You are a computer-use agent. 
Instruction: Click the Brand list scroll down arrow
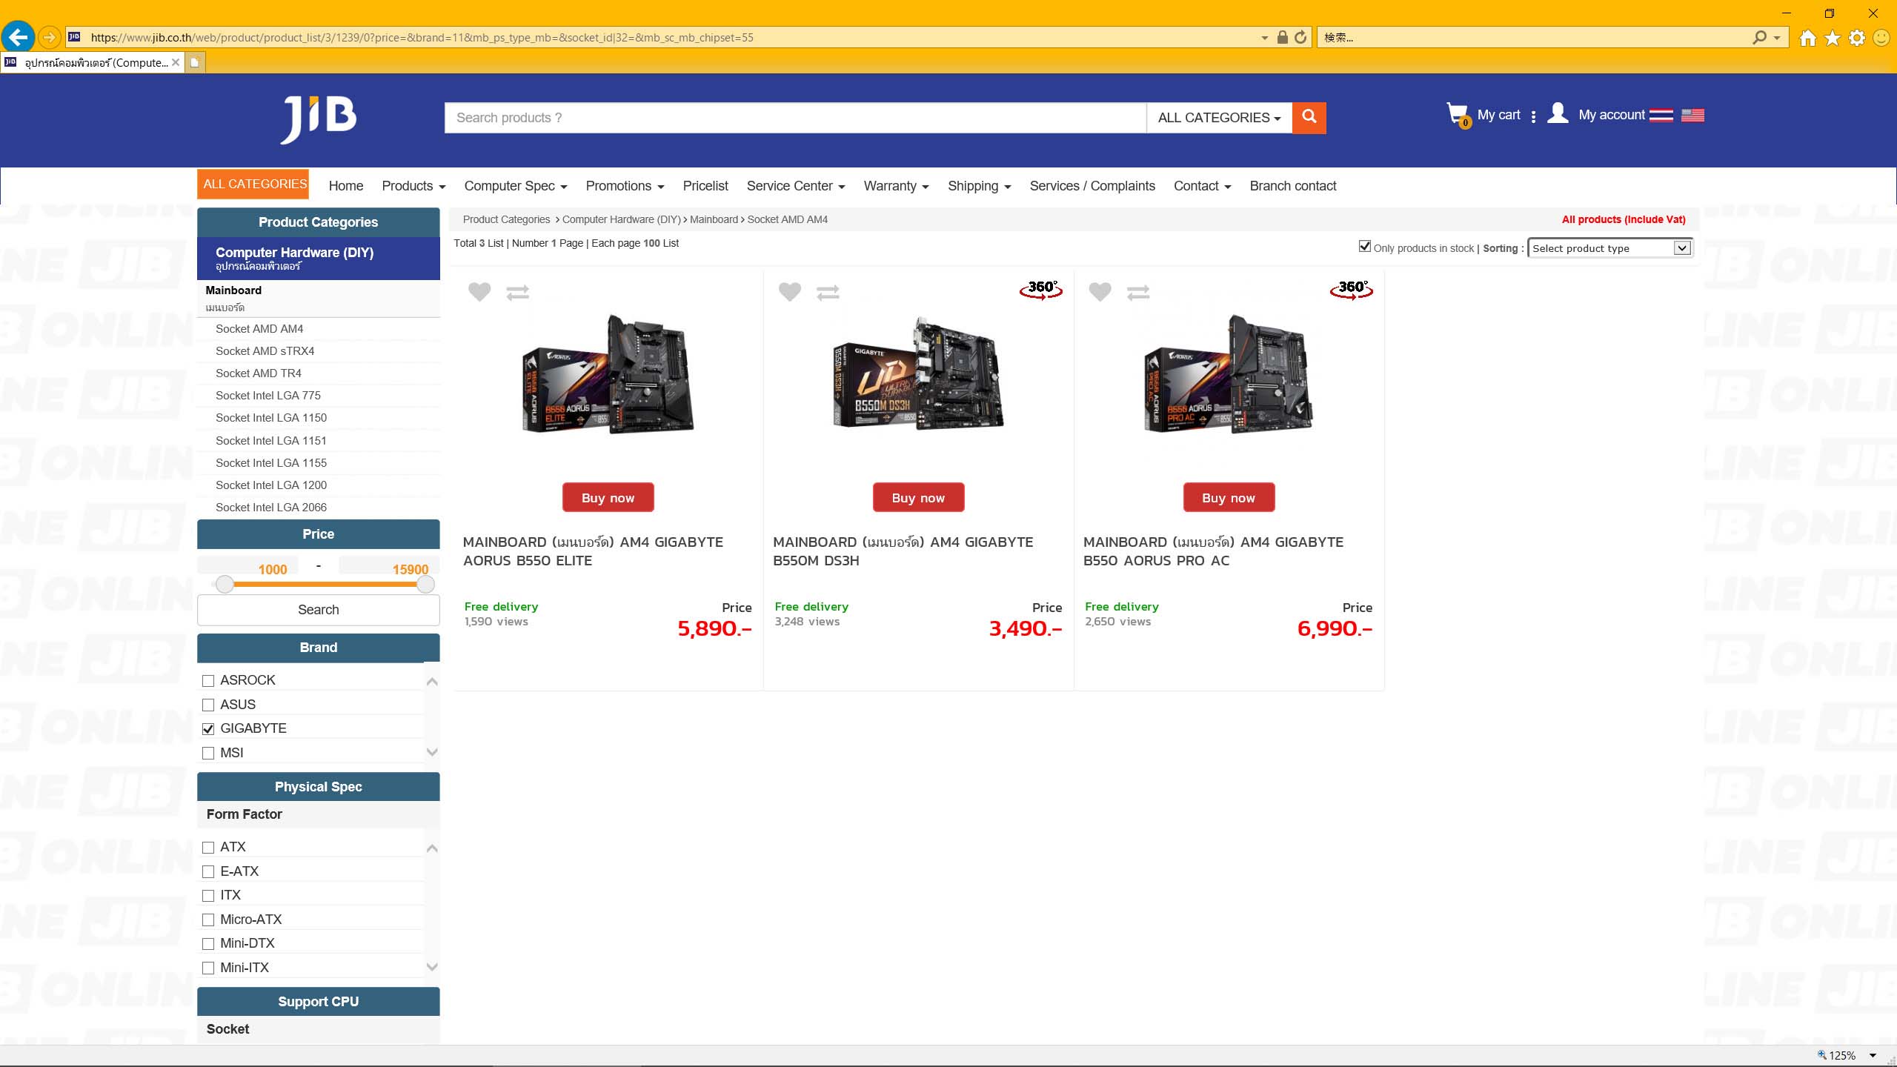point(432,753)
